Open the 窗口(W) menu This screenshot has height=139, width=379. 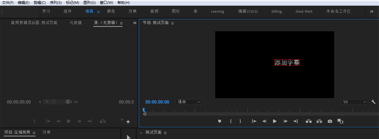pos(106,3)
